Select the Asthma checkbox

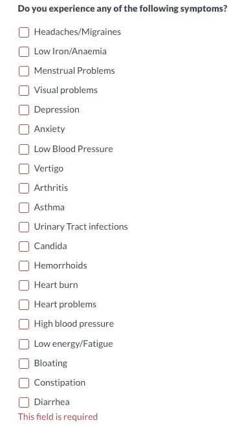pos(24,208)
